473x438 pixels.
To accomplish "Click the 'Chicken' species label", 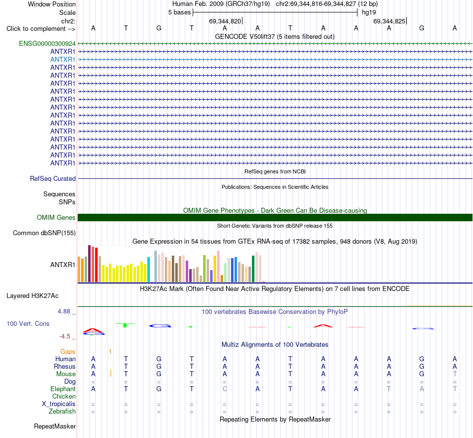I will pos(64,396).
